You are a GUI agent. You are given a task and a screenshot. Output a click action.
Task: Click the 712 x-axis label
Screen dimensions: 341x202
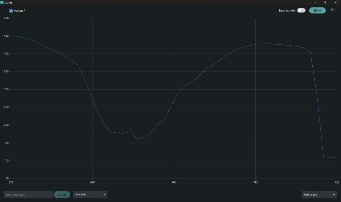pos(255,182)
